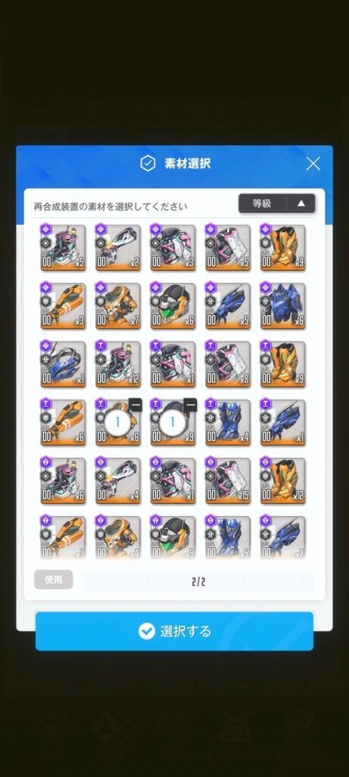Screen dimensions: 349x777
Task: Pick the pink boots material showing x12
Action: [x=117, y=364]
